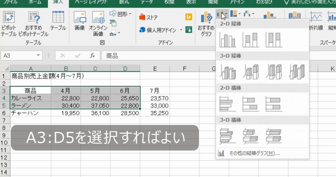Switch to Page Layout (ページレイアウト) tab
This screenshot has height=177, width=336.
pos(91,2)
